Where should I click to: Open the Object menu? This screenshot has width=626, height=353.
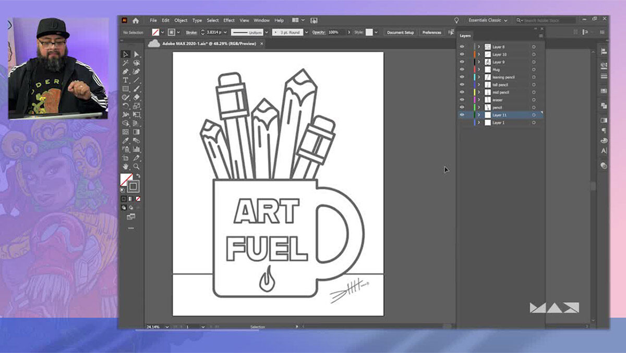(181, 20)
